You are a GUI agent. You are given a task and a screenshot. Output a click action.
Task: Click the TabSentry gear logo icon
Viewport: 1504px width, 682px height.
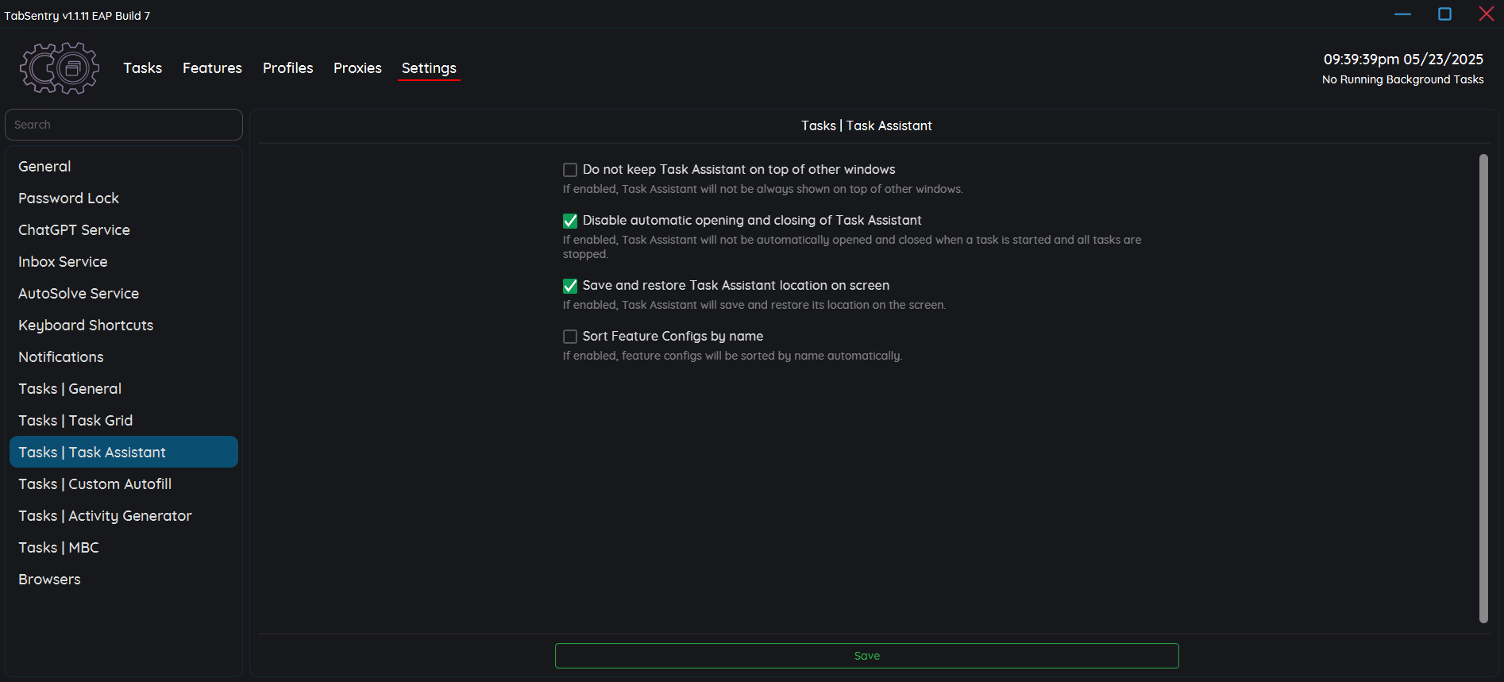pyautogui.click(x=60, y=68)
